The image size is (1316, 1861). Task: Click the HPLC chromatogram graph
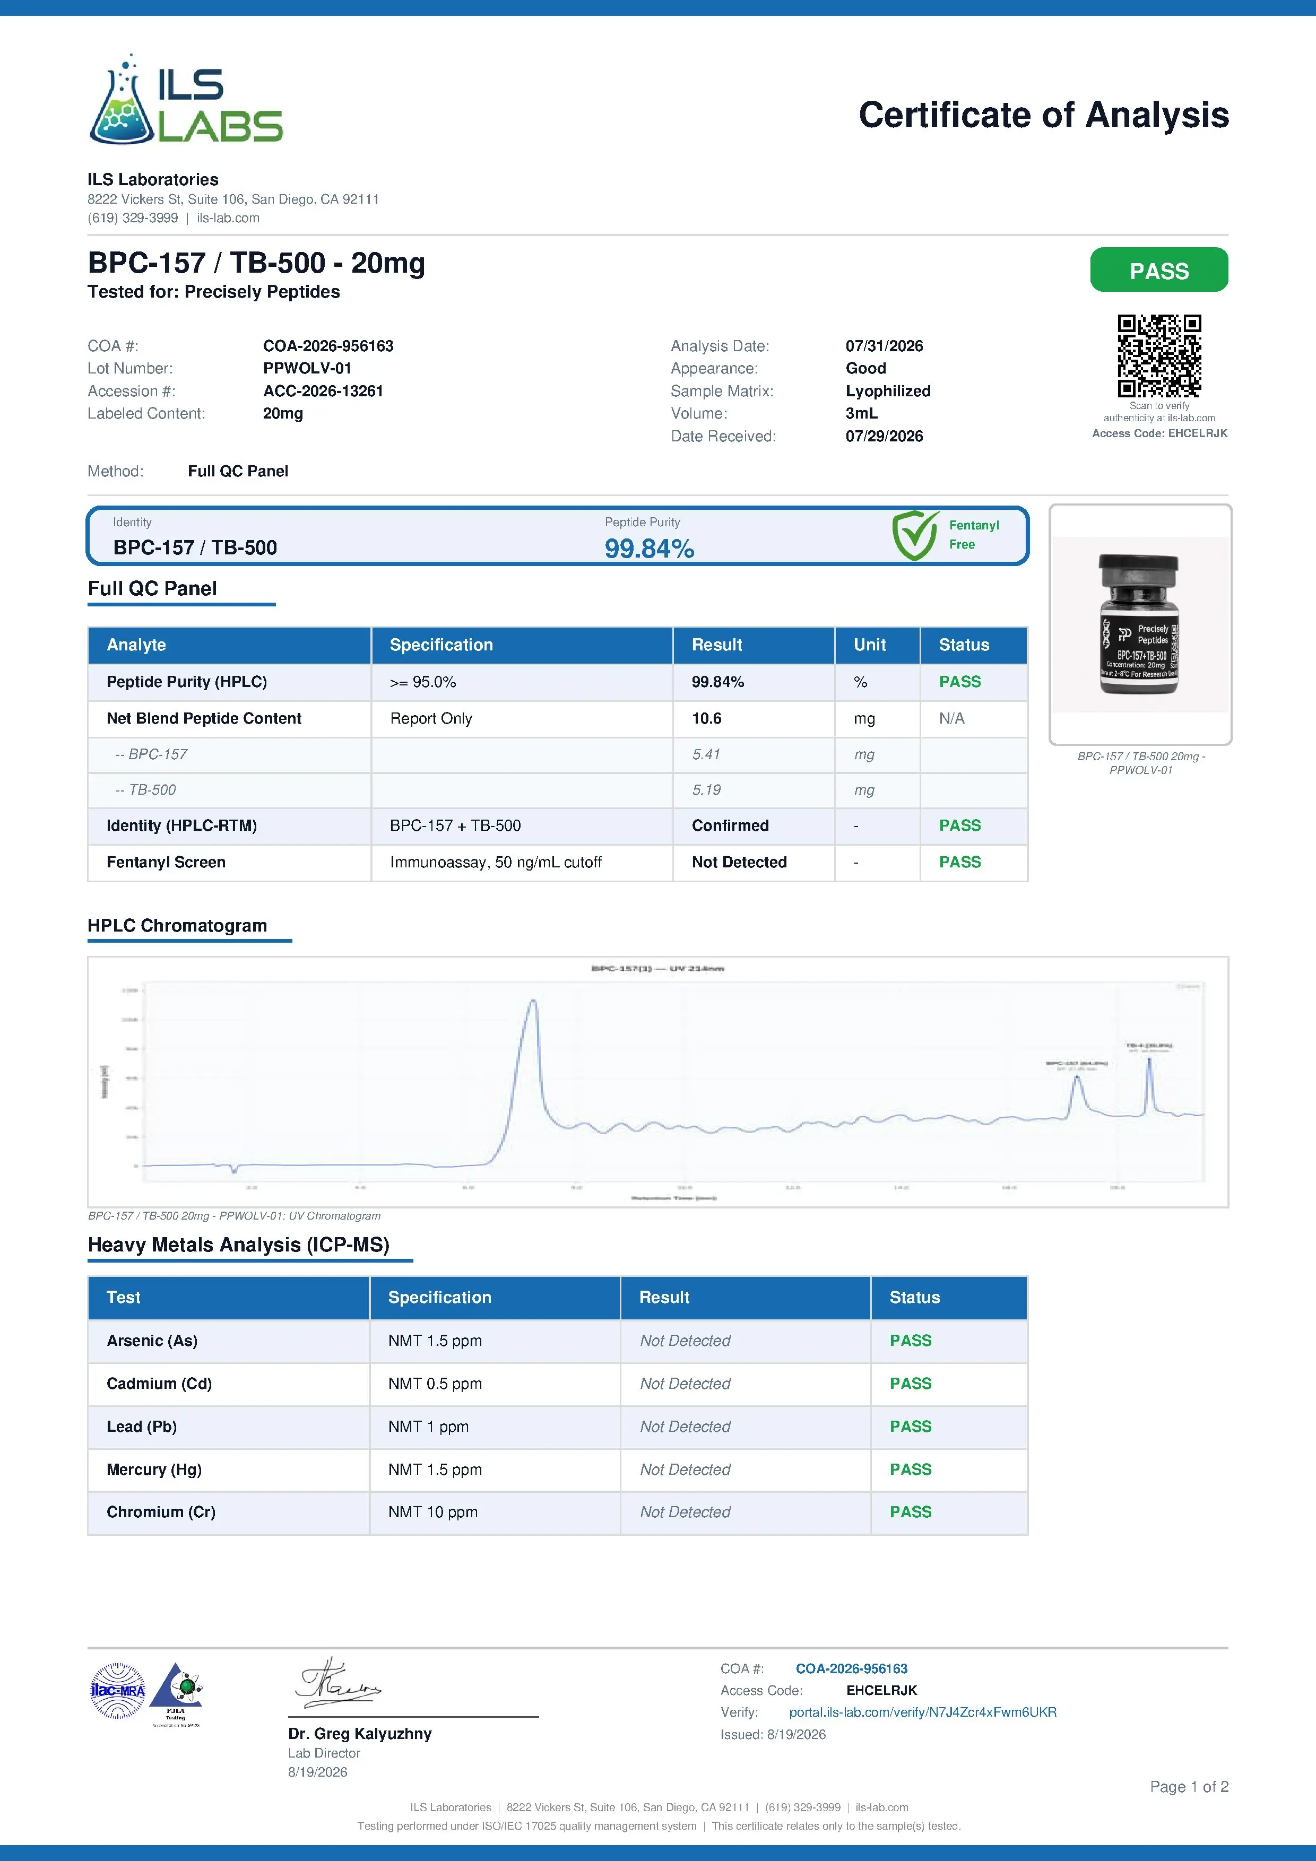click(x=657, y=1082)
